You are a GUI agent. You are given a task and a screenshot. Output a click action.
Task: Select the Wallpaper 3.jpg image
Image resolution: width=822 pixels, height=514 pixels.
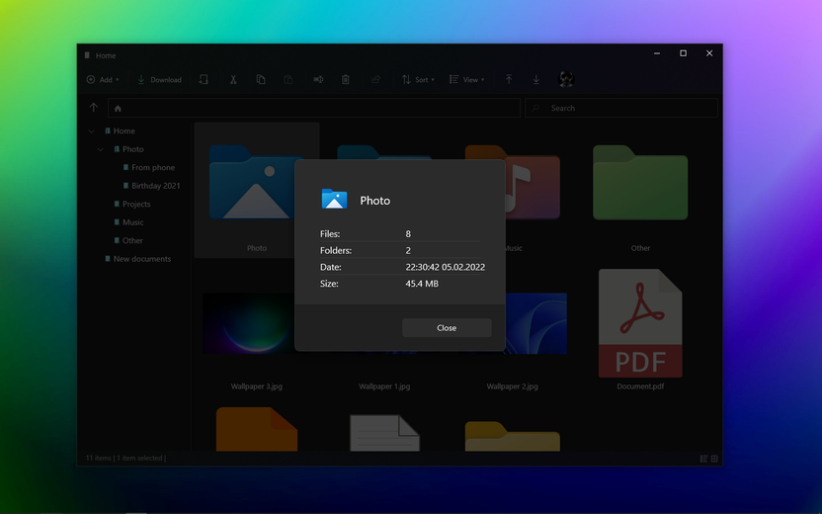249,323
